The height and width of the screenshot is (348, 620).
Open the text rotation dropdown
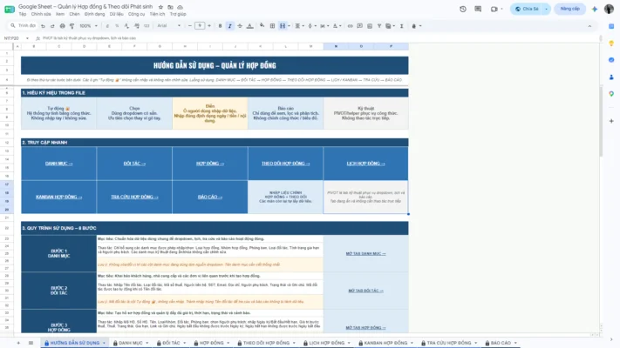click(337, 26)
